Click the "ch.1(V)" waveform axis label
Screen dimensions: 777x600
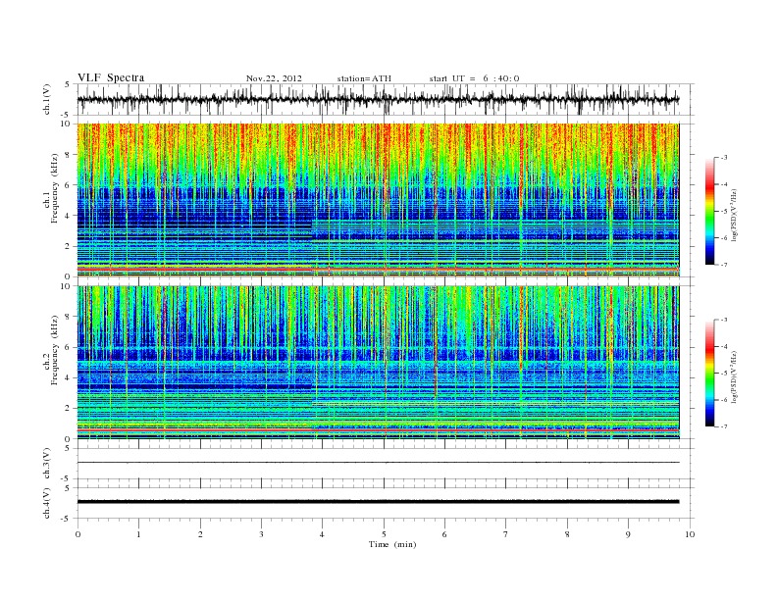(x=47, y=99)
